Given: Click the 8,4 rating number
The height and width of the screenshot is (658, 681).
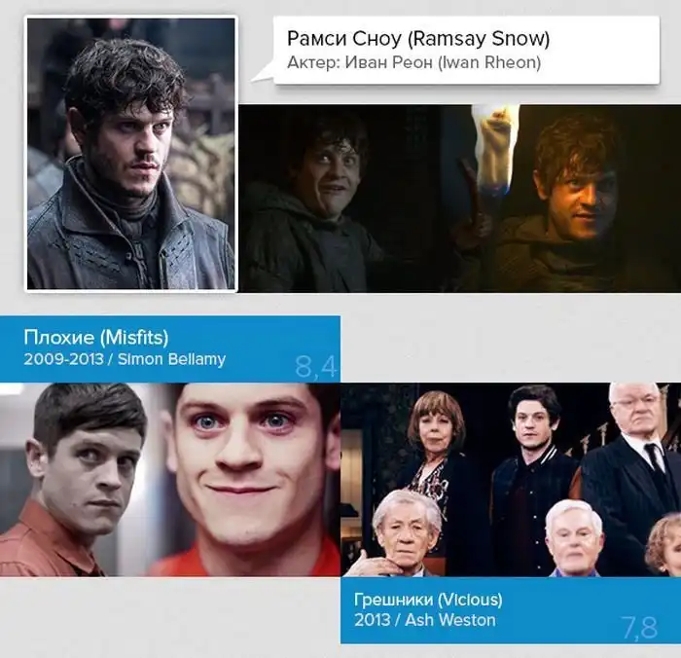Looking at the screenshot, I should (x=316, y=366).
